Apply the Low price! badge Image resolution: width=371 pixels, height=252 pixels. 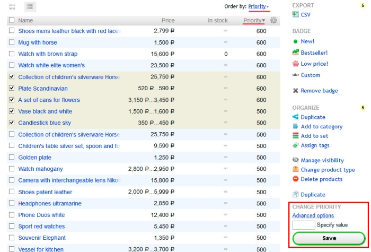pos(314,64)
